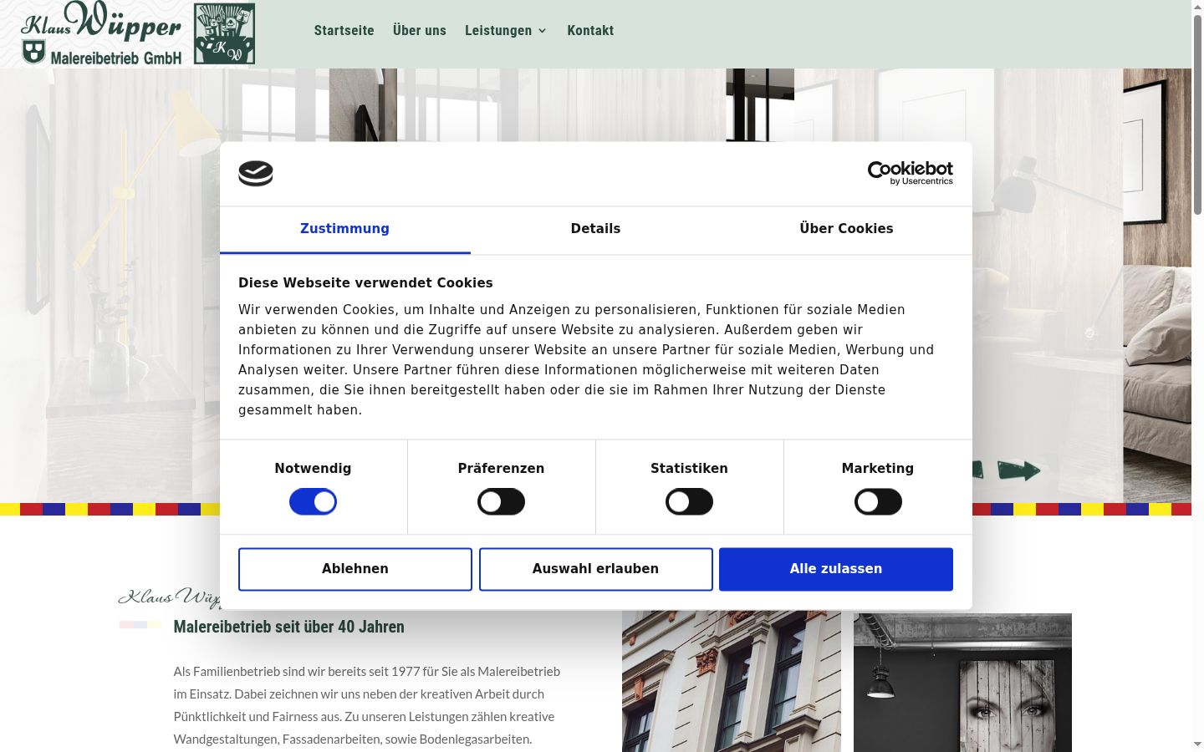The image size is (1204, 752).
Task: Click the scrollbar down arrow
Action: click(x=1197, y=744)
